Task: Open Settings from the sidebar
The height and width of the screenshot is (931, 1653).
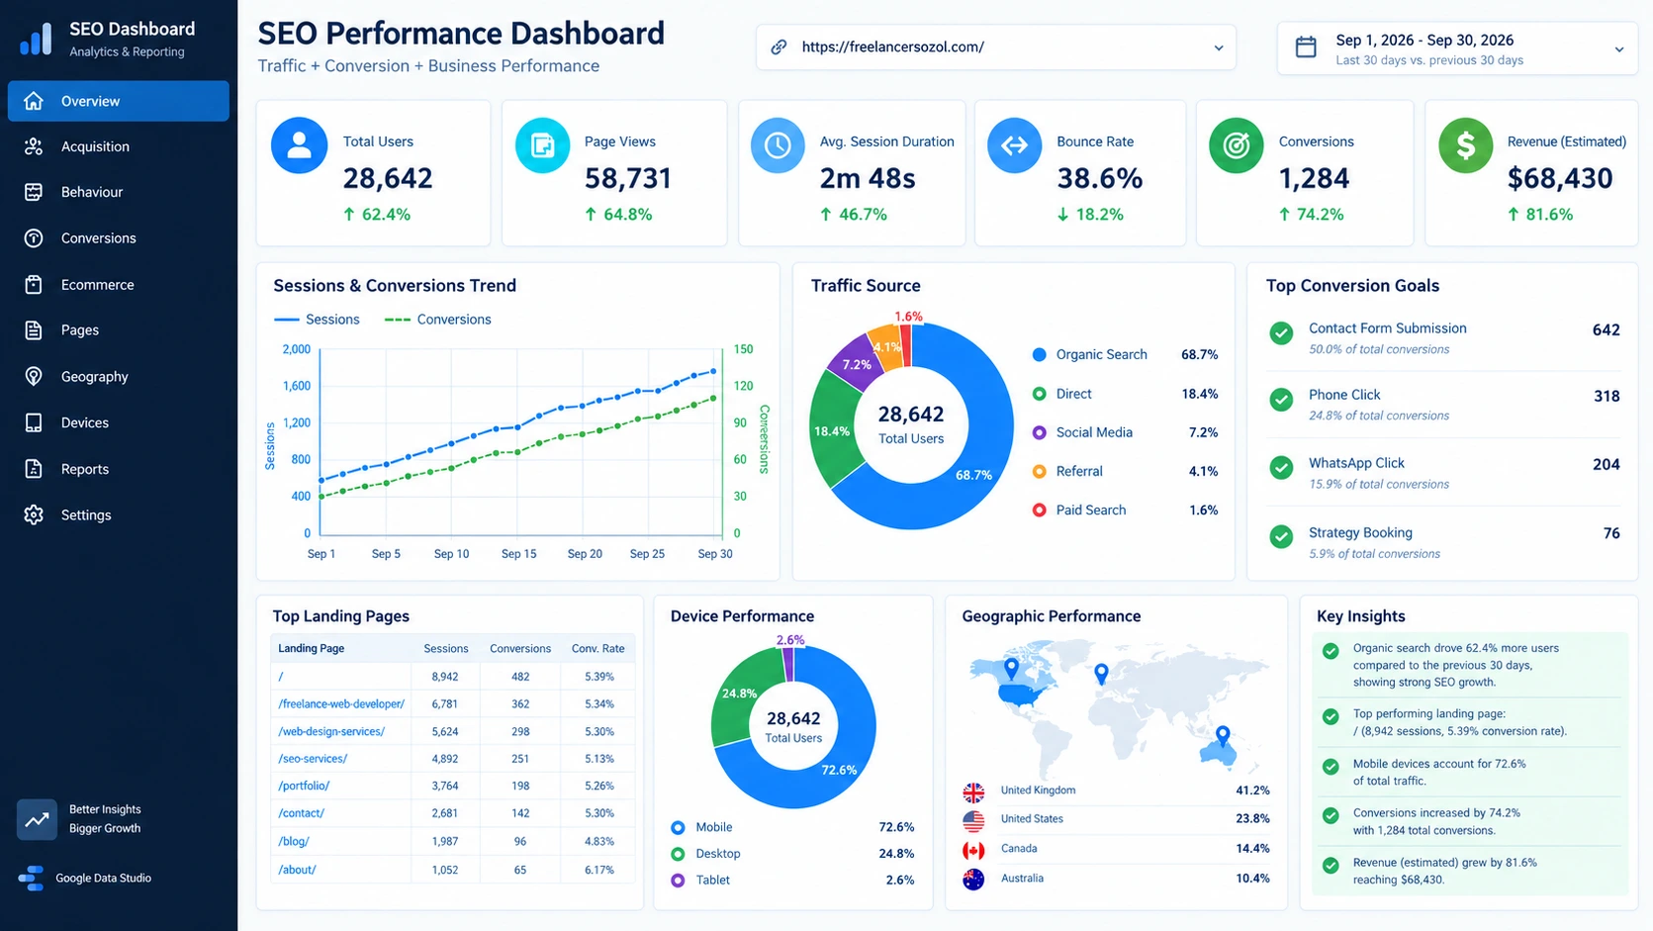Action: pyautogui.click(x=119, y=515)
